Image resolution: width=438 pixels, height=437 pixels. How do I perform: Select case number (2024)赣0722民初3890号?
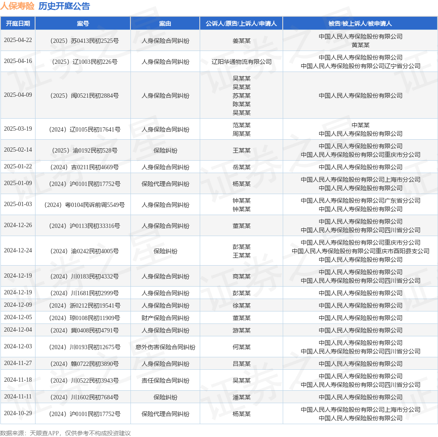tap(83, 364)
